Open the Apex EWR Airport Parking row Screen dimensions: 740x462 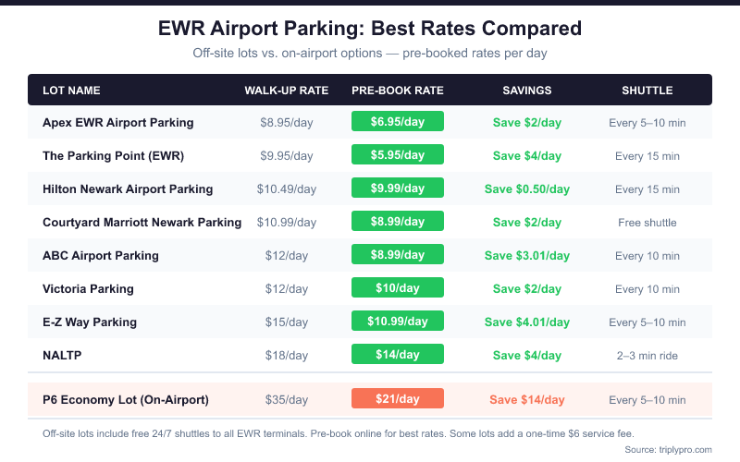(x=117, y=122)
